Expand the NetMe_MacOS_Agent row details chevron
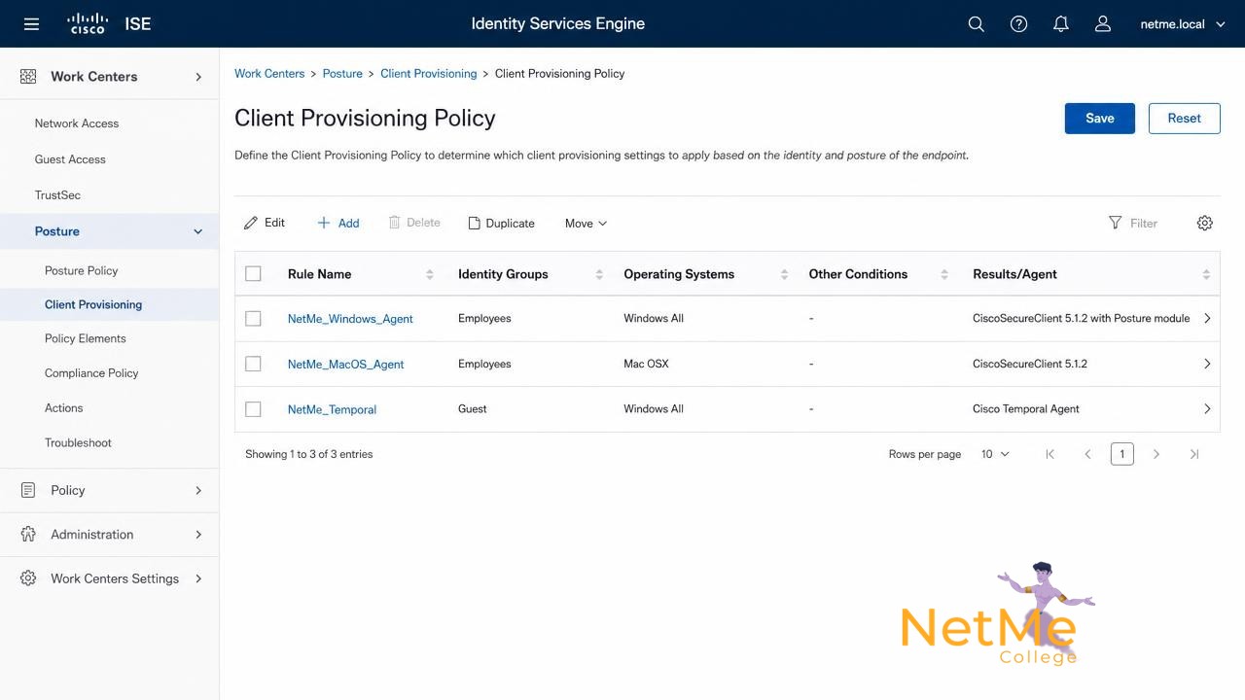The height and width of the screenshot is (700, 1245). click(x=1207, y=364)
